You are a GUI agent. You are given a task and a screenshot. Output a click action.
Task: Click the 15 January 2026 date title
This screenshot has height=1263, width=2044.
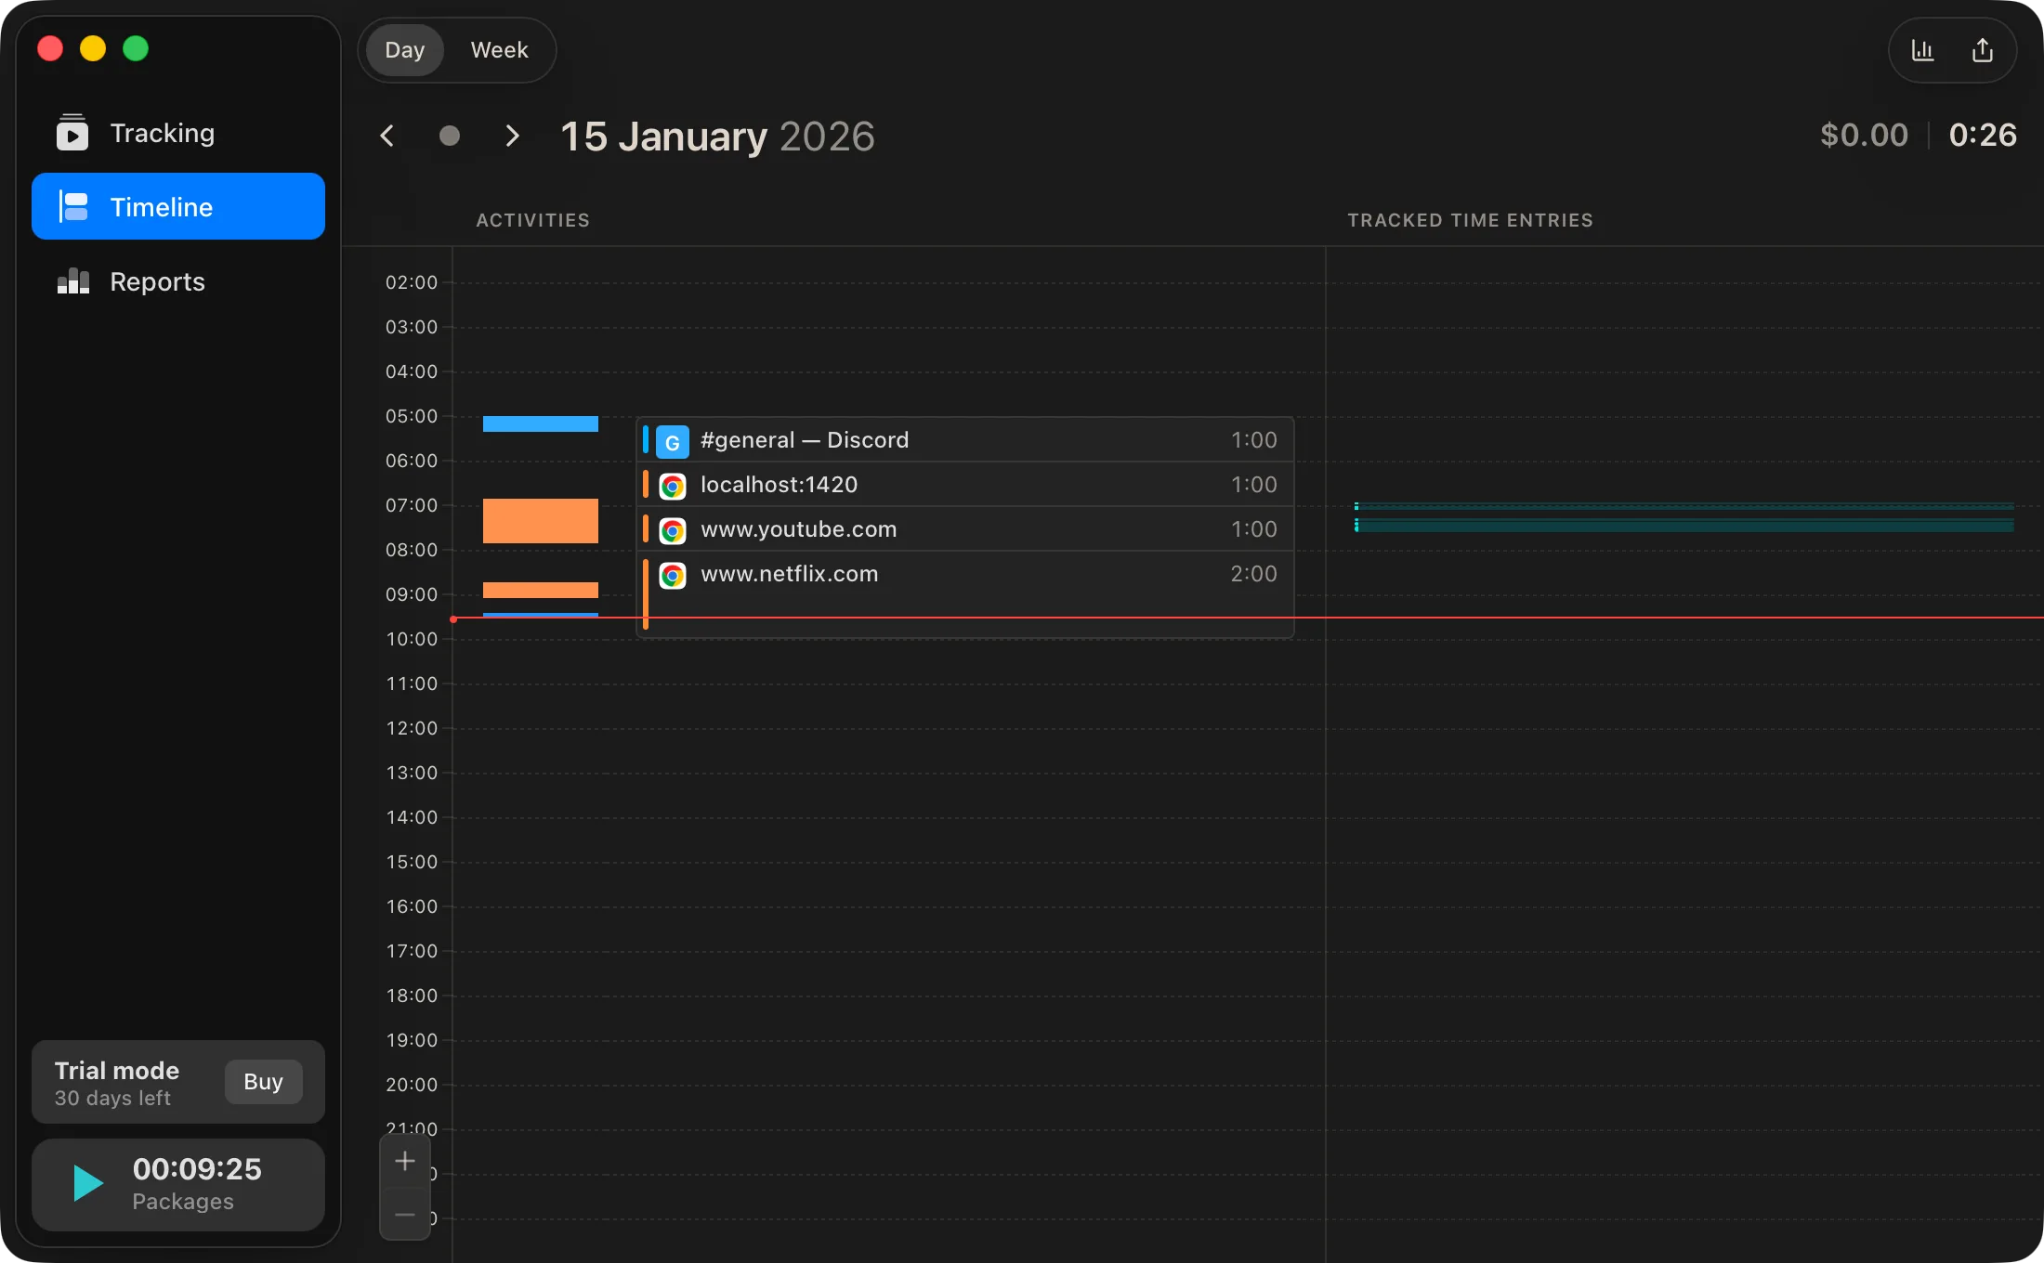pyautogui.click(x=717, y=137)
